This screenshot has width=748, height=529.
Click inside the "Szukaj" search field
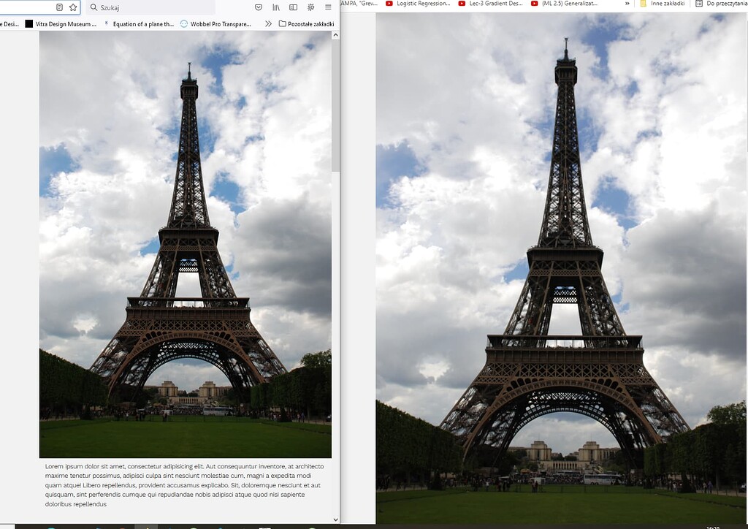coord(146,7)
